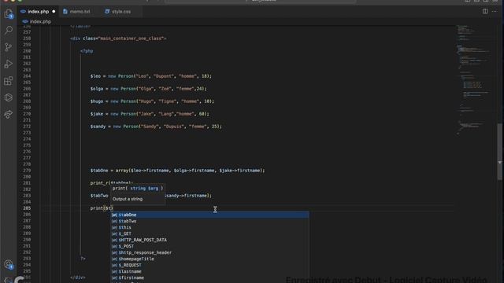Open the editor More Actions ellipsis
Viewport: 504px width, 283px height.
click(x=495, y=11)
